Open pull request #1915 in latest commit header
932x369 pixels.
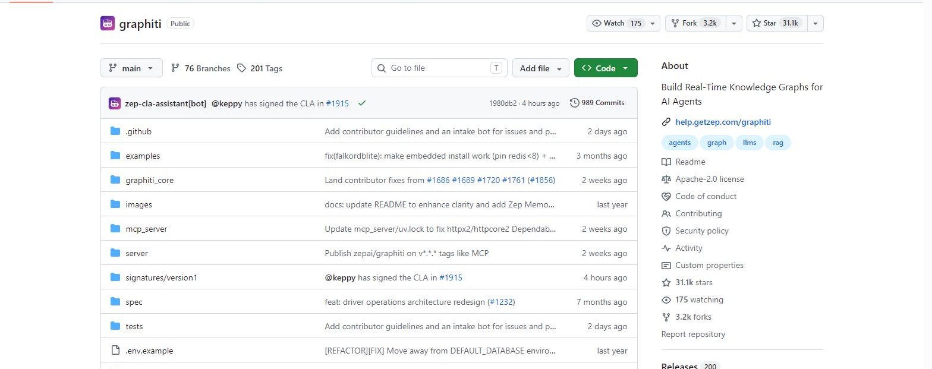(x=337, y=103)
